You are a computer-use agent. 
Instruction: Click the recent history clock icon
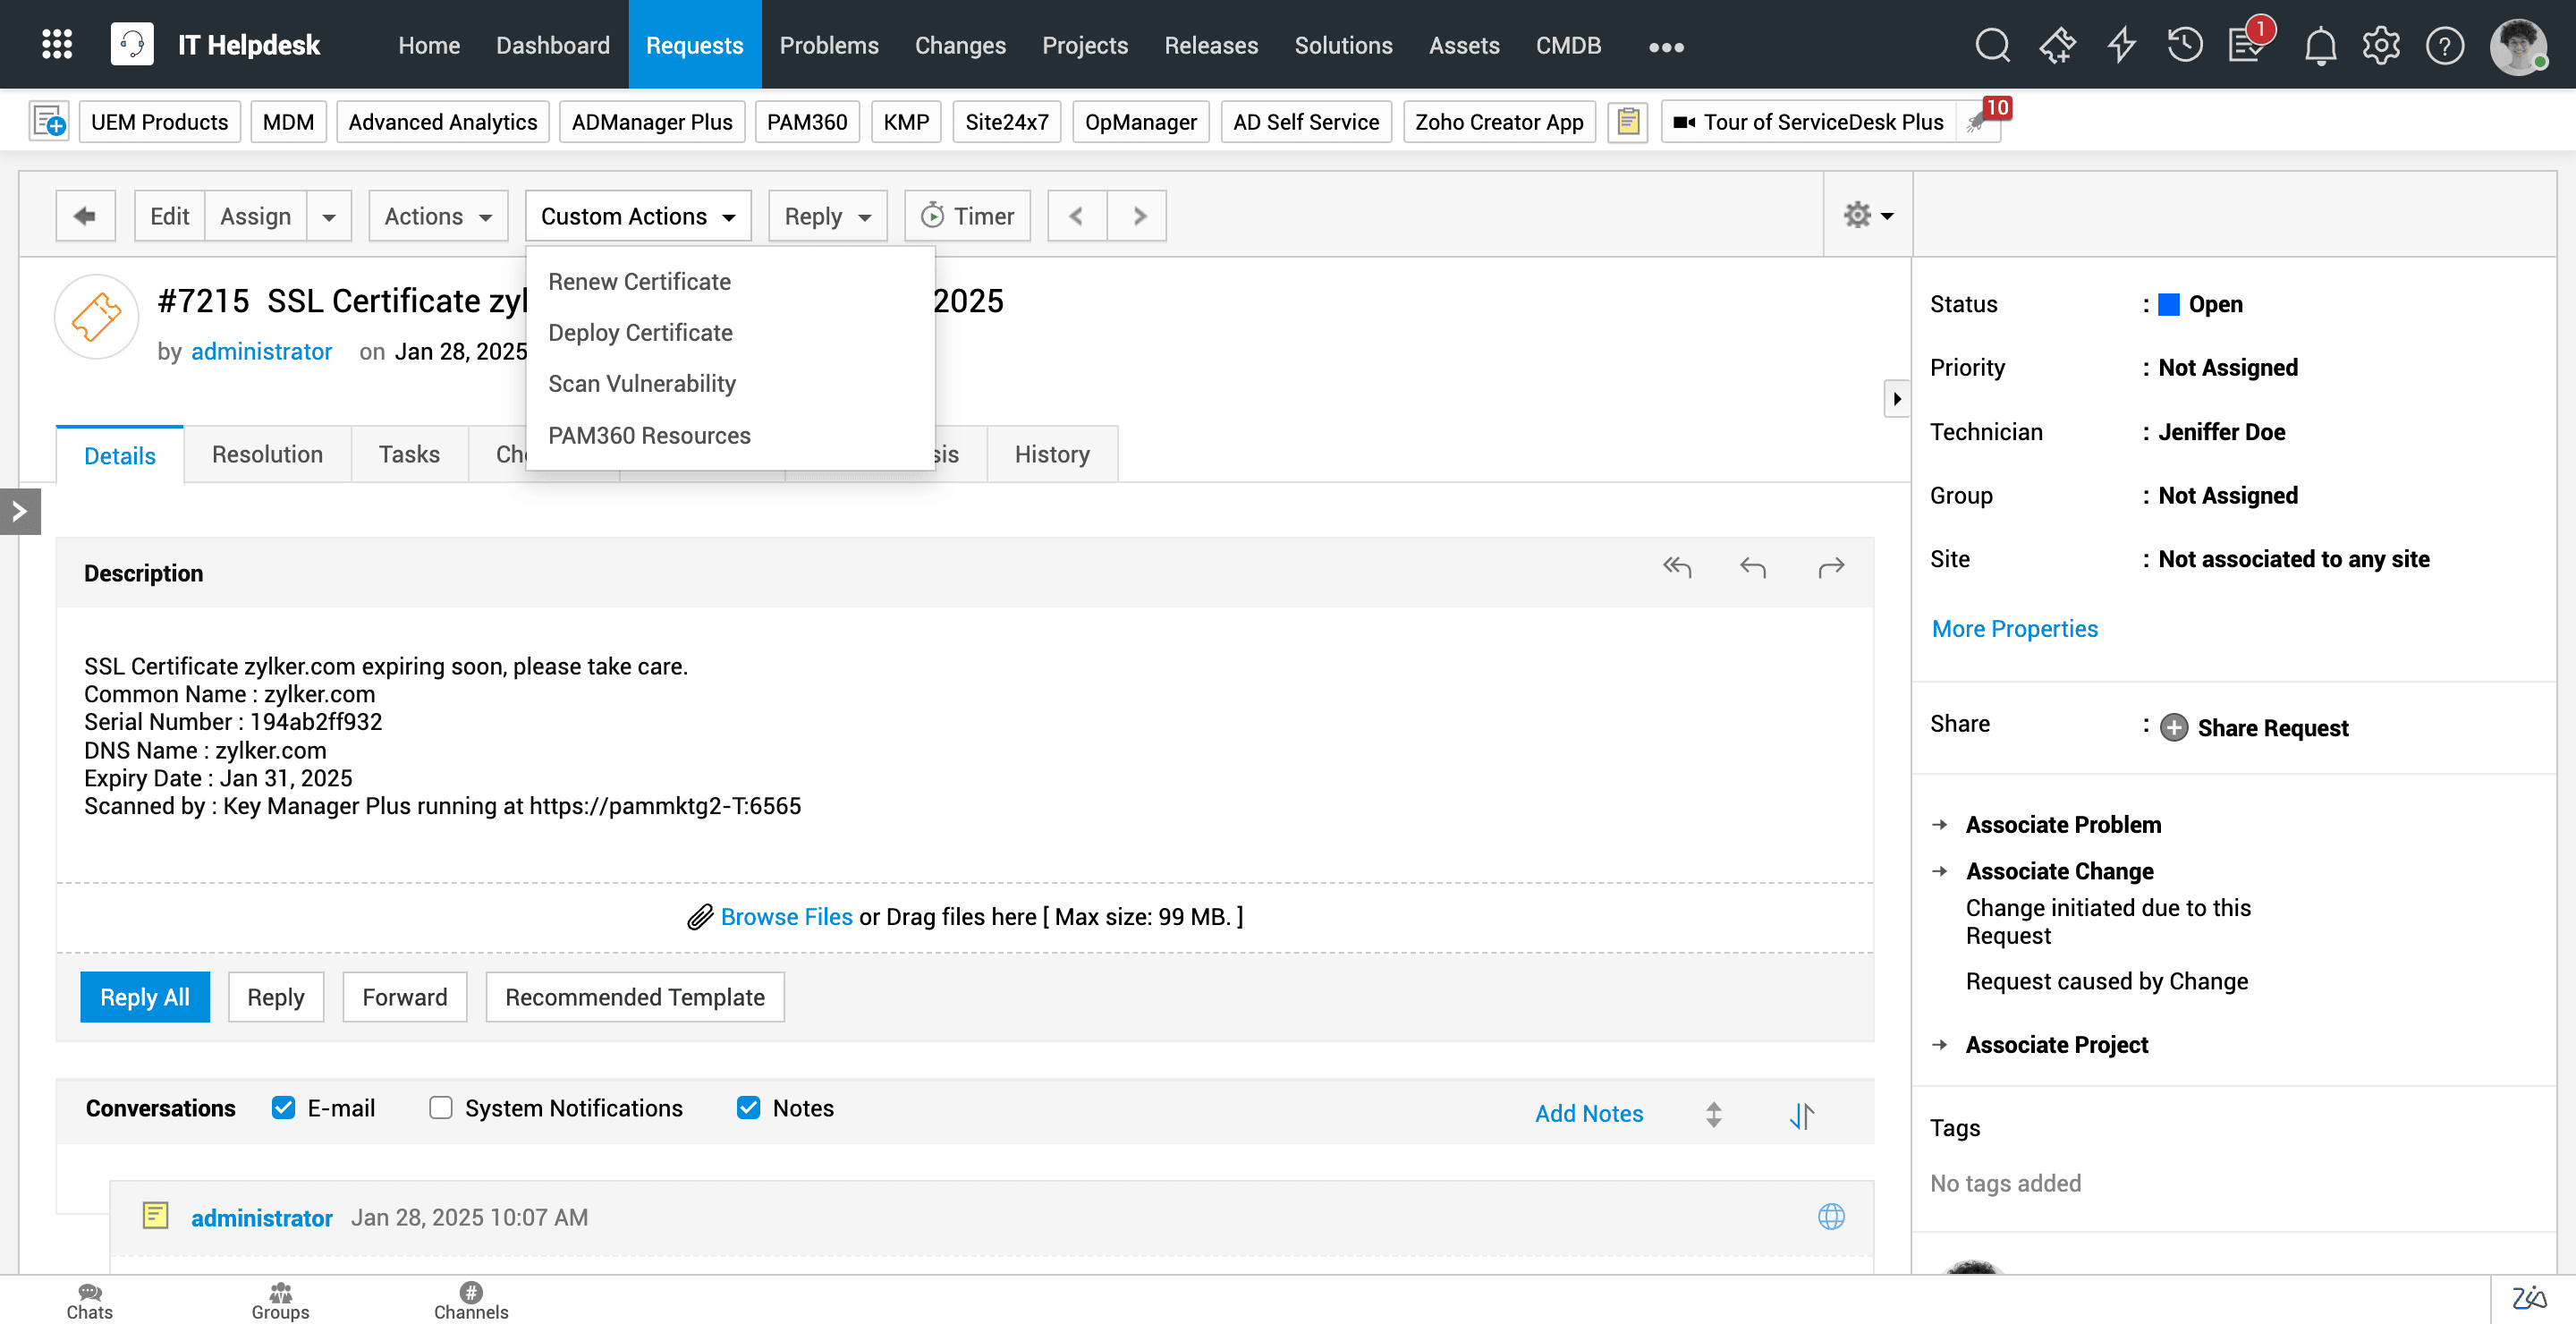[2184, 46]
